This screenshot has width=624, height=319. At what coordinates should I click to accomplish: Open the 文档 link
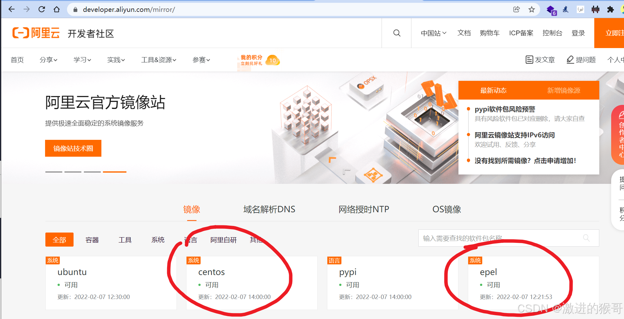pyautogui.click(x=464, y=33)
